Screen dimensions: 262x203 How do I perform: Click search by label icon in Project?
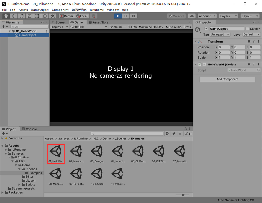[174, 134]
